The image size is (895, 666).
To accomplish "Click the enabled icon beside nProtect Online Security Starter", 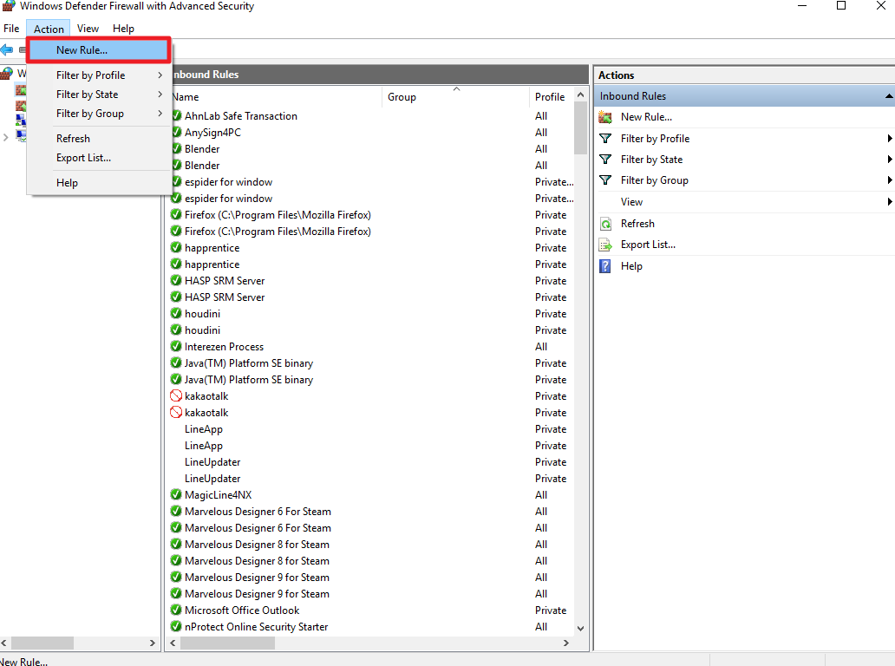I will click(176, 627).
